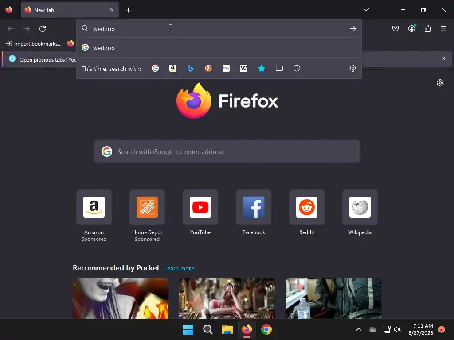The height and width of the screenshot is (340, 454).
Task: Launch File Explorer from taskbar
Action: [227, 329]
